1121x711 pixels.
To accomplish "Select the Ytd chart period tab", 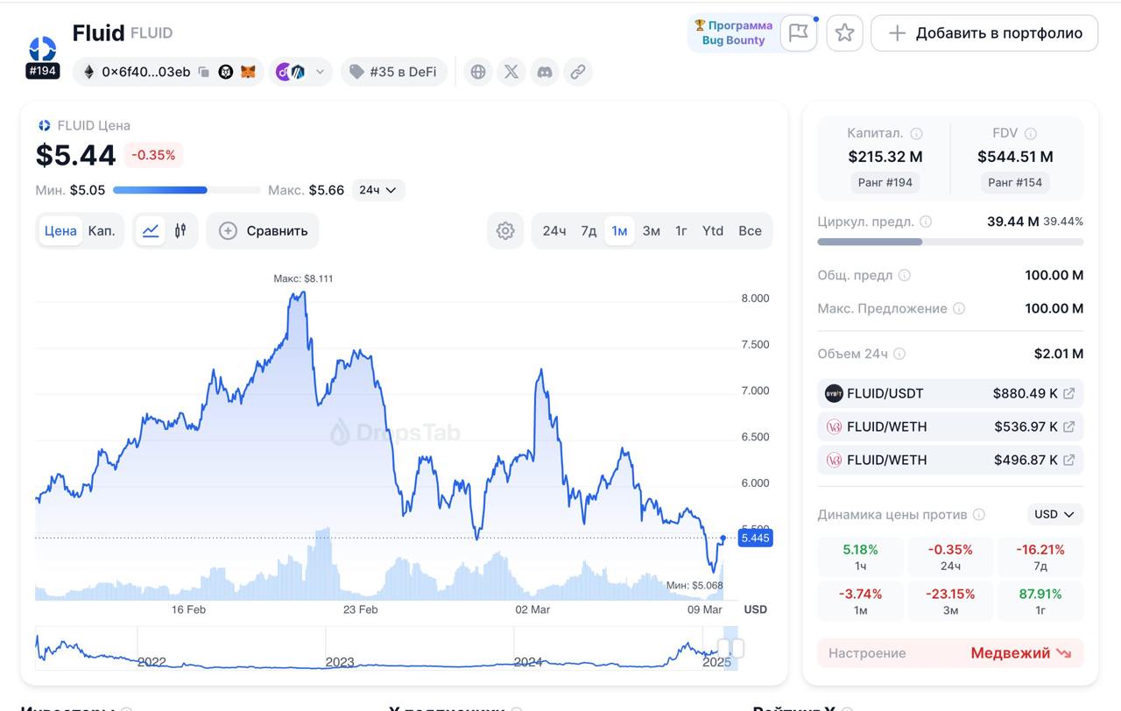I will point(713,231).
